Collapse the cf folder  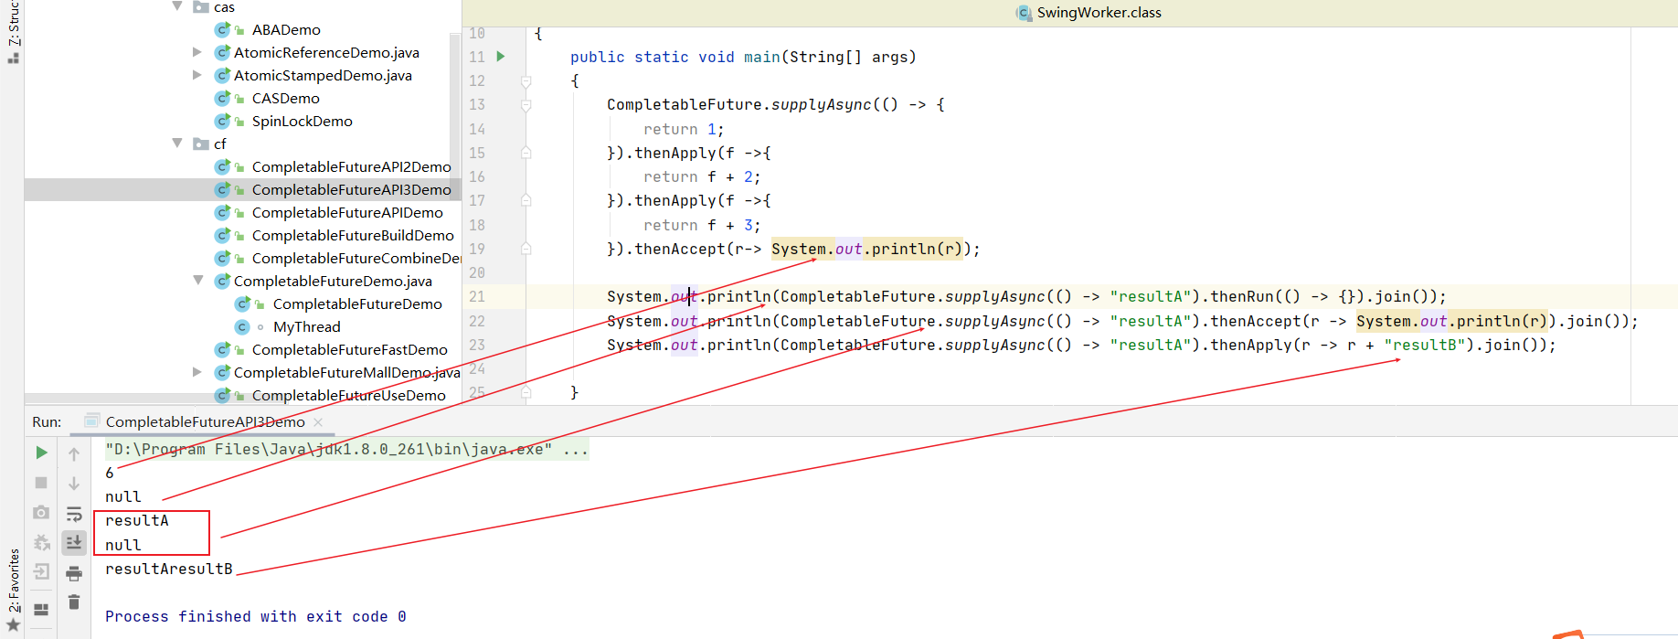tap(177, 144)
